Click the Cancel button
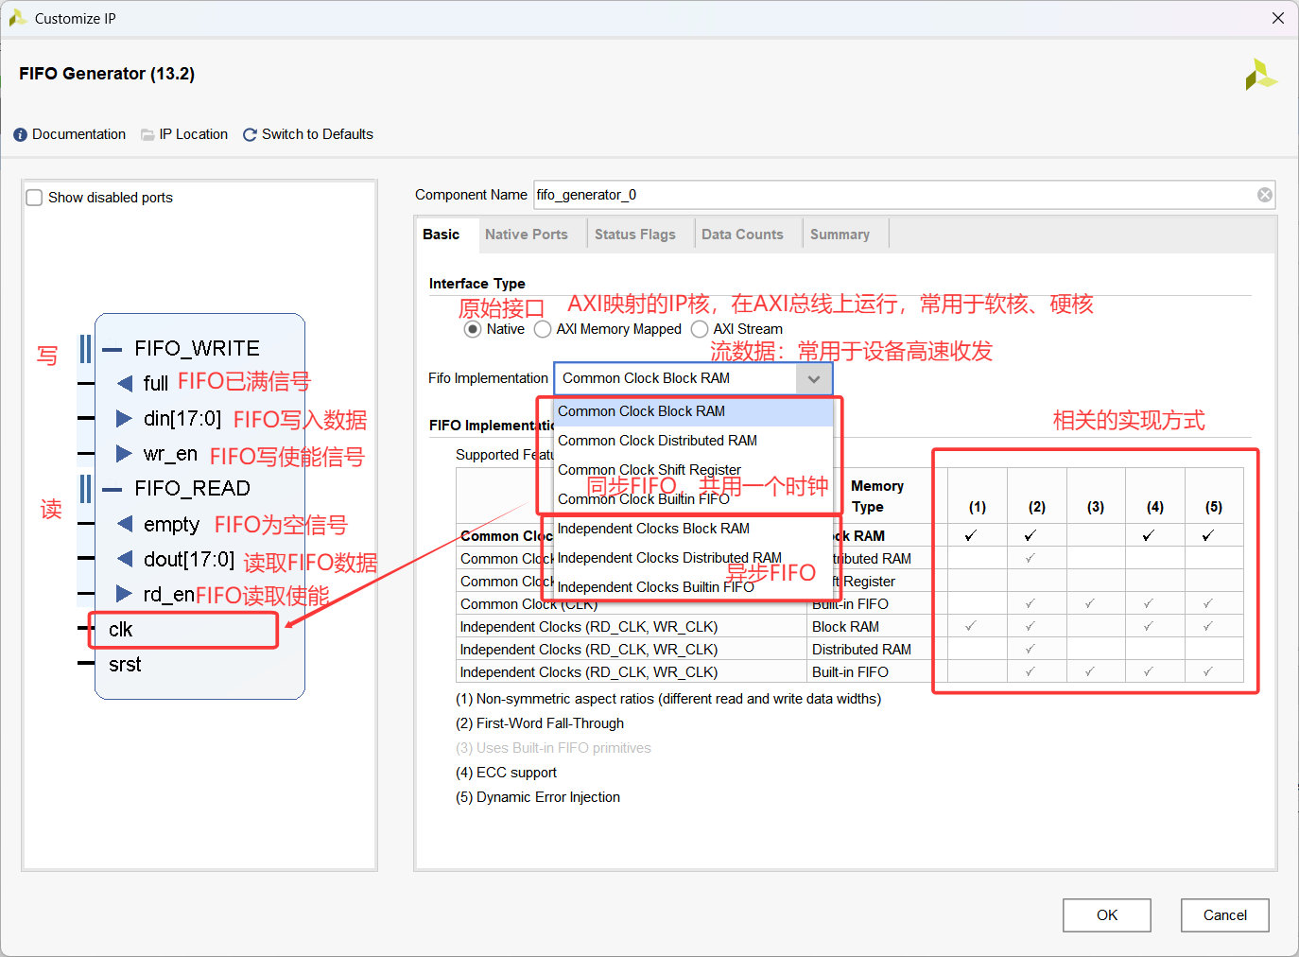 (x=1225, y=915)
